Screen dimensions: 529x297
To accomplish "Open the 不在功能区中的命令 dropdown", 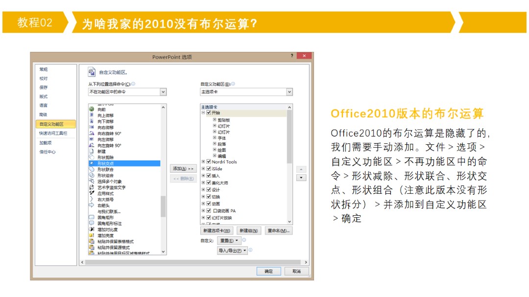I will [163, 92].
